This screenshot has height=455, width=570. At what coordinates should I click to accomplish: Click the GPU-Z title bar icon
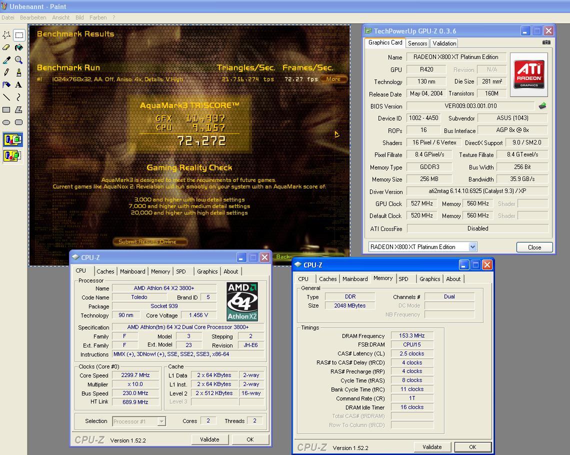point(368,31)
